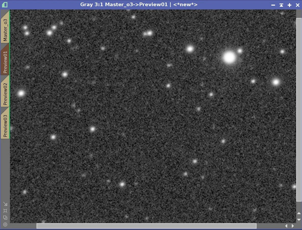The height and width of the screenshot is (230, 302).
Task: Select the Preview01 tab
Action: (5, 60)
